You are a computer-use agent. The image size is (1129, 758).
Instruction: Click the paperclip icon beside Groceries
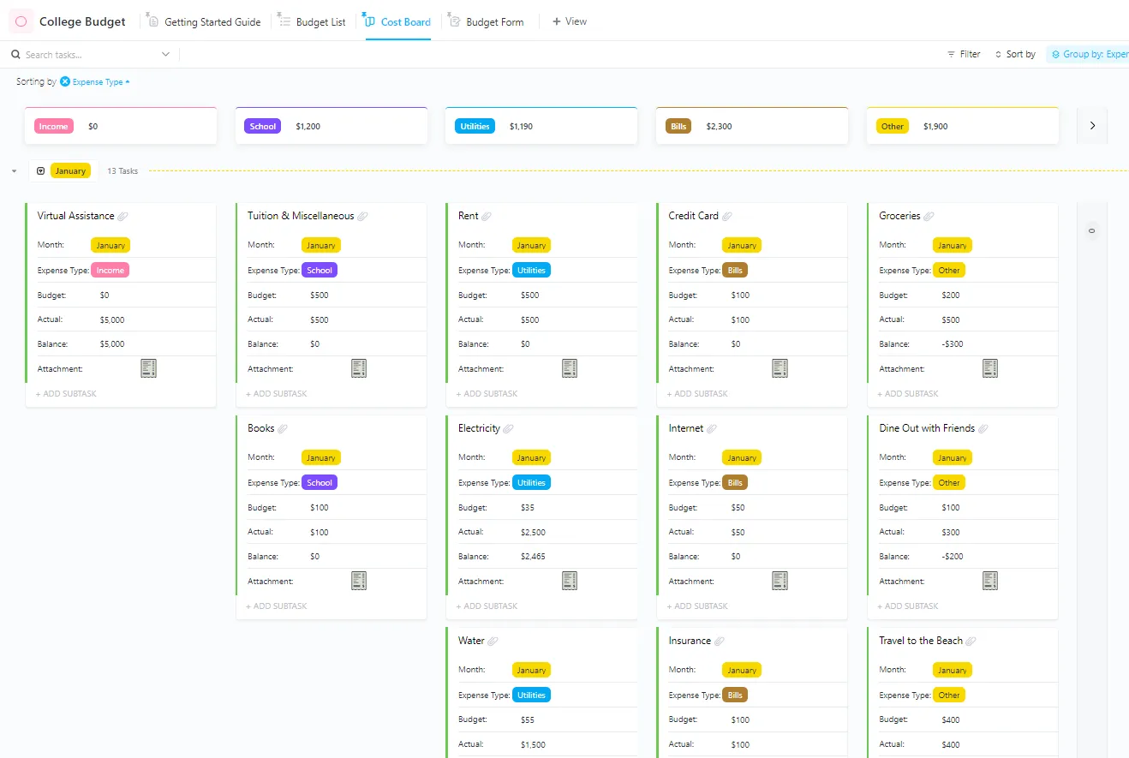[x=929, y=217]
